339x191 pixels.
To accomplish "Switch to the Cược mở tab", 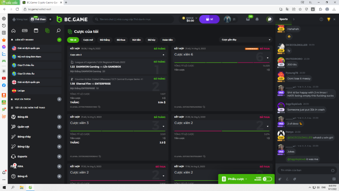I will (x=88, y=40).
